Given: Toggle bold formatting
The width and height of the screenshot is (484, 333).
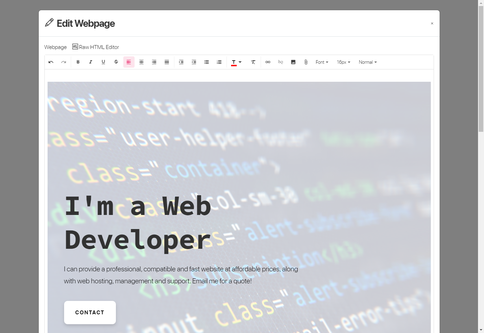Looking at the screenshot, I should coord(78,62).
